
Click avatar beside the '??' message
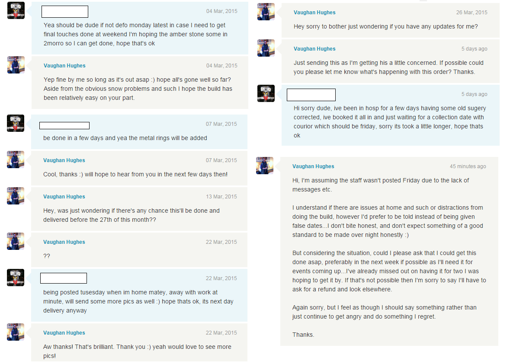pos(16,241)
